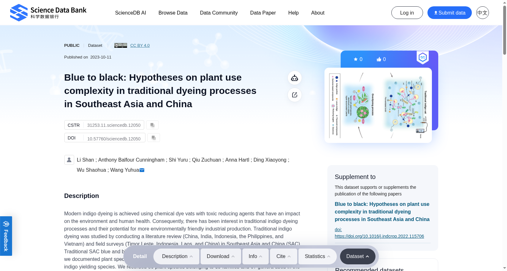Image resolution: width=507 pixels, height=271 pixels.
Task: Click author name Wu Shaohua
Action: [92, 170]
